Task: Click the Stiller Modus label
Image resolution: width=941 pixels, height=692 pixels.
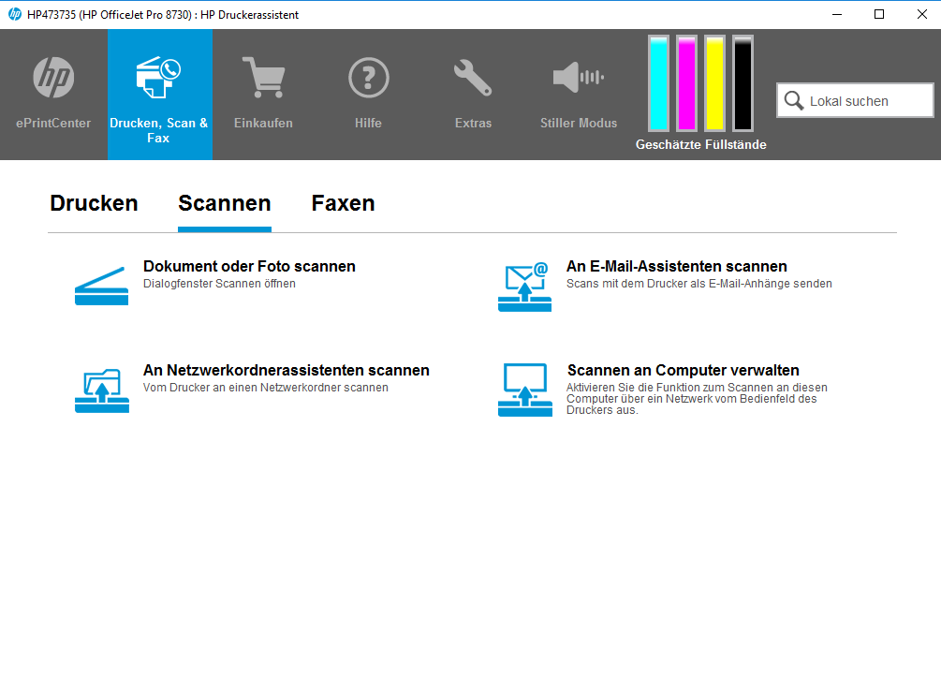Action: 579,123
